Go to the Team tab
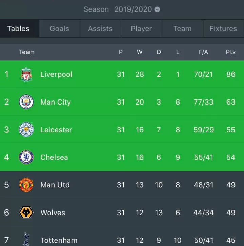Viewport: 244px width, 246px height. (x=182, y=28)
